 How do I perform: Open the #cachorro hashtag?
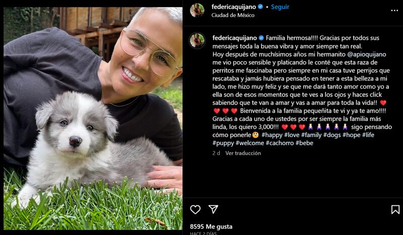tap(280, 143)
